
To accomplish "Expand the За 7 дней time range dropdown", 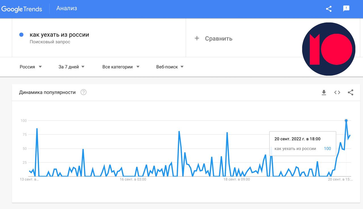I will tap(71, 67).
